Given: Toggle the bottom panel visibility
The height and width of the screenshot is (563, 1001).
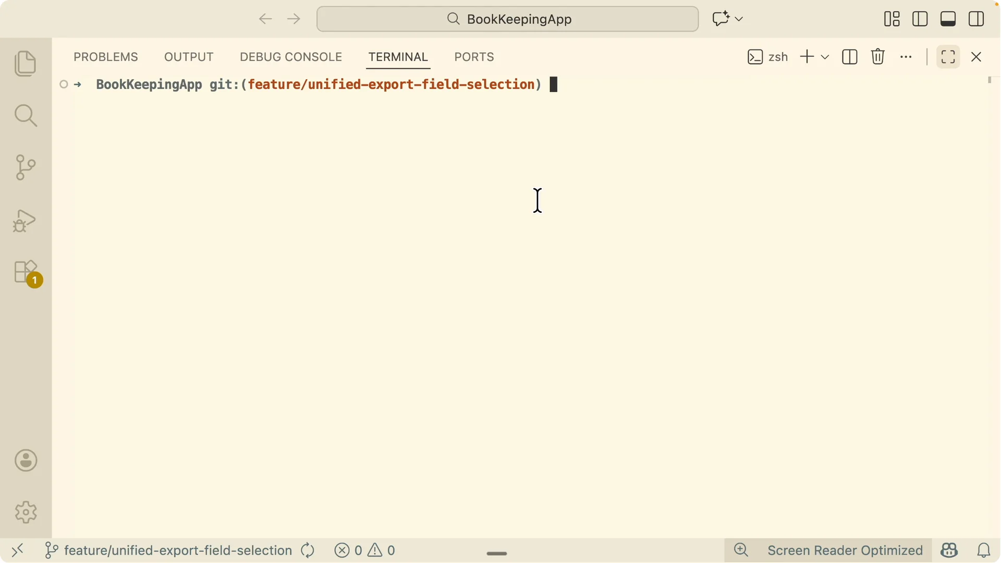Looking at the screenshot, I should tap(948, 19).
